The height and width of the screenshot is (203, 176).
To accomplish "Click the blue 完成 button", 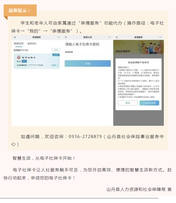I will (88, 63).
